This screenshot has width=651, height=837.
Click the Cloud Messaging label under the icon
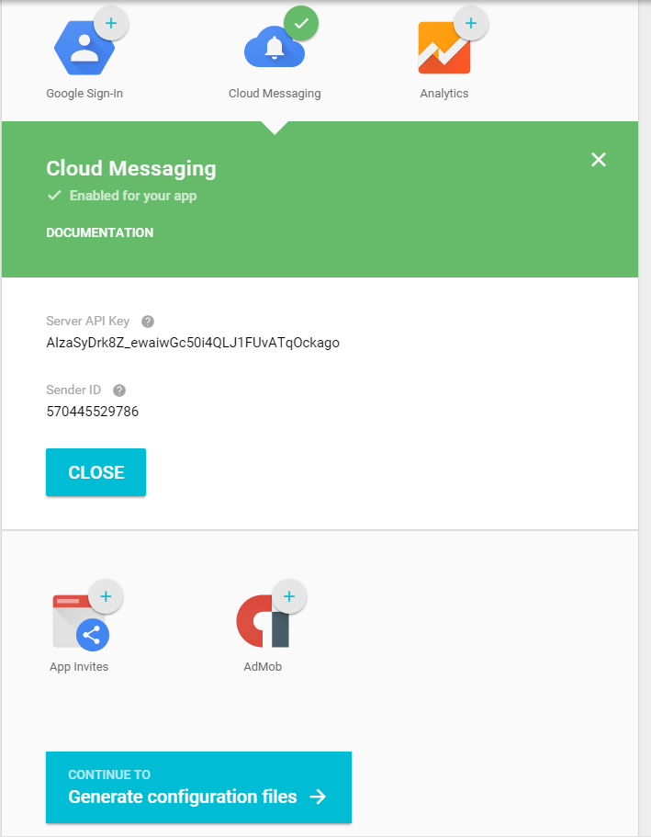pos(275,94)
